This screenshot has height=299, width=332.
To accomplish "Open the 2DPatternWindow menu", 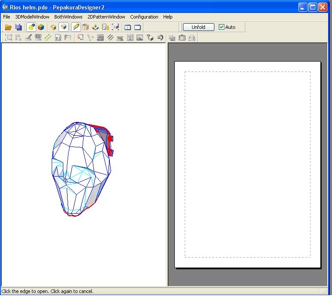I will (x=106, y=17).
